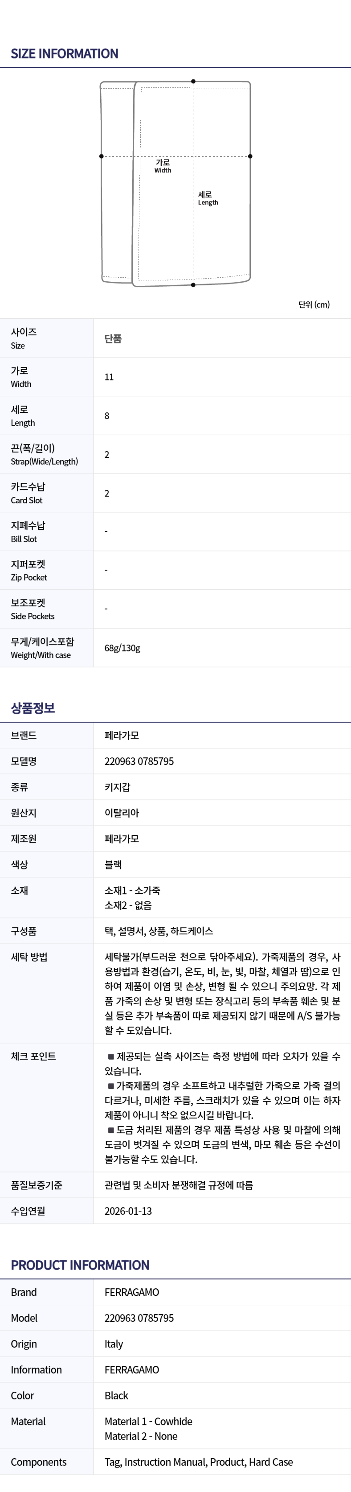Click the Italy value in the Origin row
351x1492 pixels.
[114, 1344]
